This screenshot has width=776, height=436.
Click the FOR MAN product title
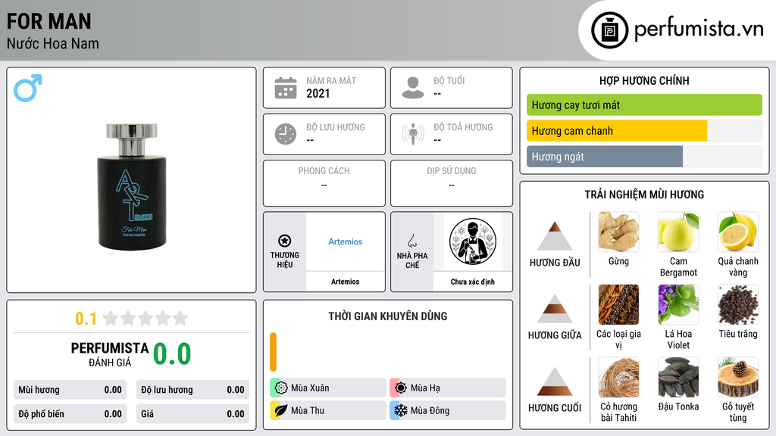coord(48,21)
